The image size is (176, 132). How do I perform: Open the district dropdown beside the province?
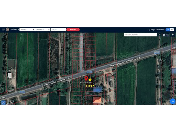(x=43, y=29)
